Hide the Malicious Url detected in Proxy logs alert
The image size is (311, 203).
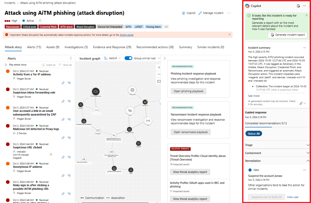69,138
